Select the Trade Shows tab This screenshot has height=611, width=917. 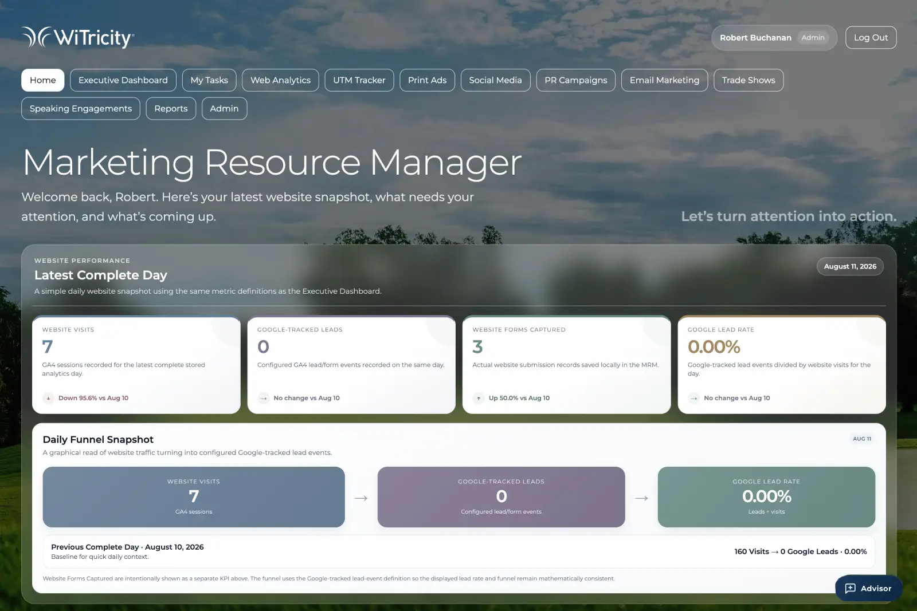(749, 80)
